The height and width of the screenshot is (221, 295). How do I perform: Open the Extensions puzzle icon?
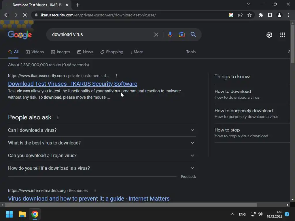coord(261,15)
